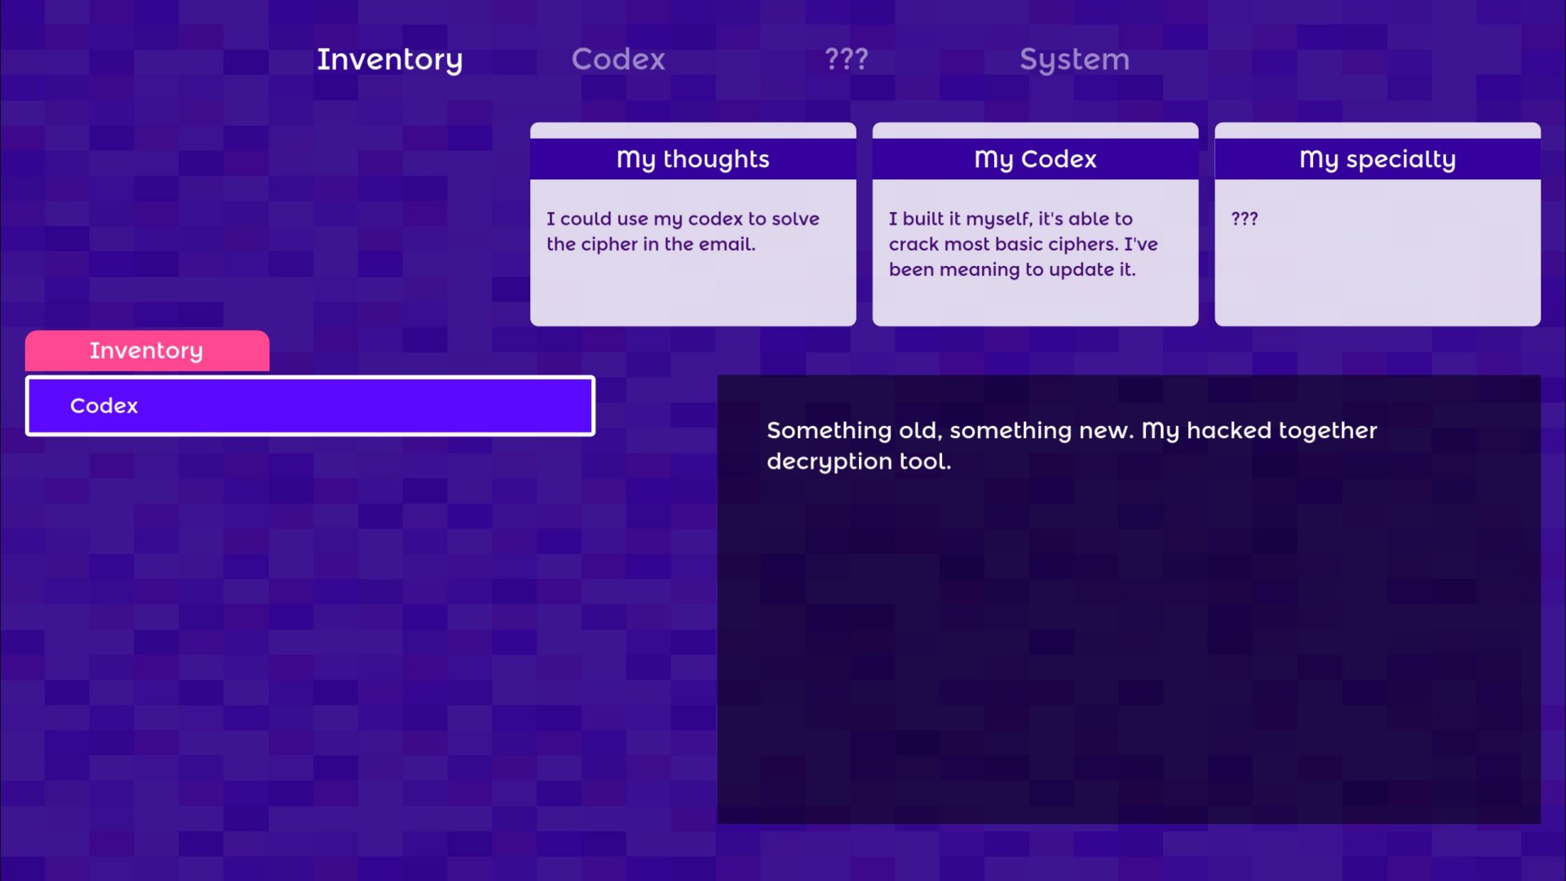Select the Codex item in inventory list

coord(310,405)
